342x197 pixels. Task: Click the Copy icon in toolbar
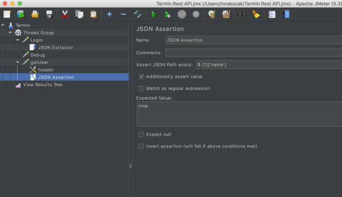[79, 14]
